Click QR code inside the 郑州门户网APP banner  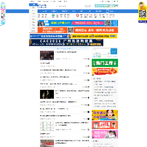(x=108, y=23)
